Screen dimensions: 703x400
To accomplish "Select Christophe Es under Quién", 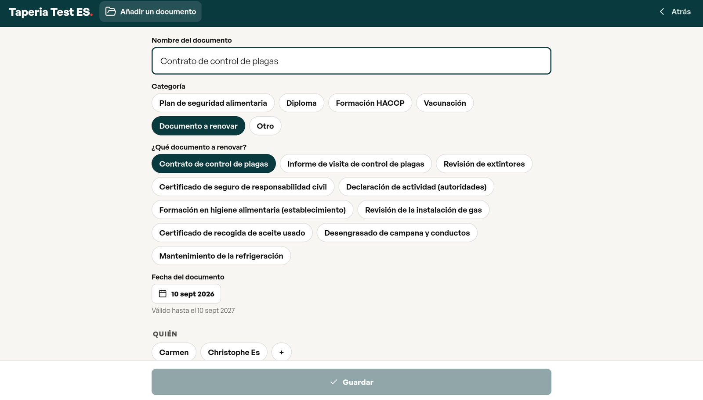I will tap(234, 352).
